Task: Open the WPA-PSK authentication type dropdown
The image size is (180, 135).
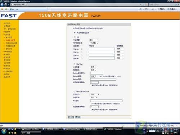Action: pyautogui.click(x=95, y=94)
